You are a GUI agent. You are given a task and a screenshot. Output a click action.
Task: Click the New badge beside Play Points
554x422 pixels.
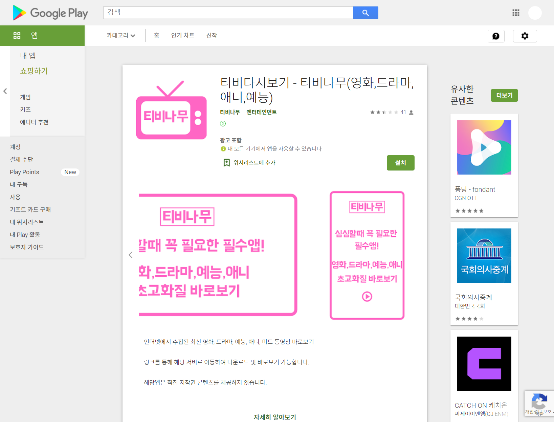coord(70,172)
